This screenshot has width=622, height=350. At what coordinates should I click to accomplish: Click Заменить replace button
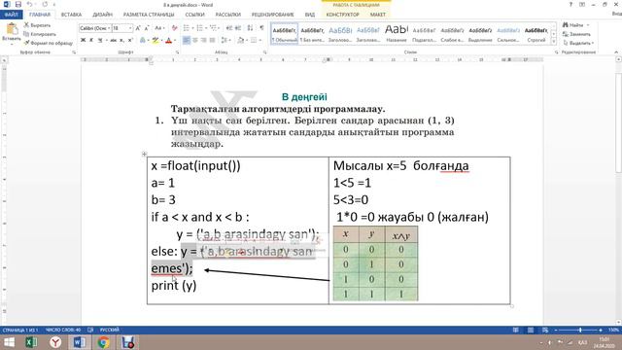[576, 34]
